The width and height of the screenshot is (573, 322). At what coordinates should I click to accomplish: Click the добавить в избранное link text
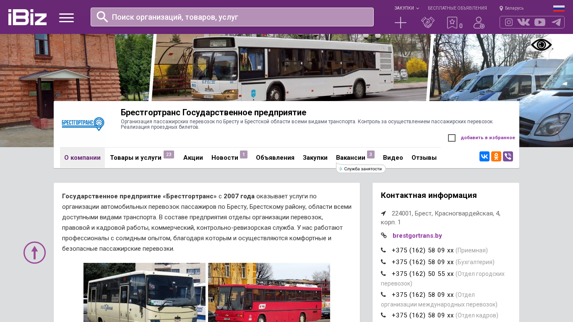point(488,138)
